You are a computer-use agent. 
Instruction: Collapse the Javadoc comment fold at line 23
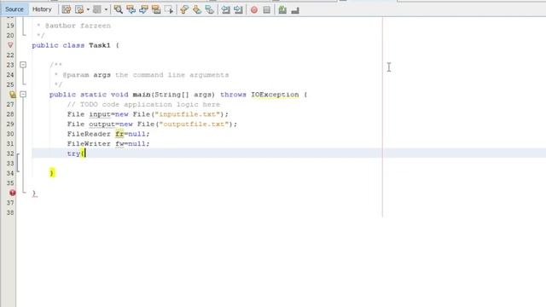[x=23, y=65]
